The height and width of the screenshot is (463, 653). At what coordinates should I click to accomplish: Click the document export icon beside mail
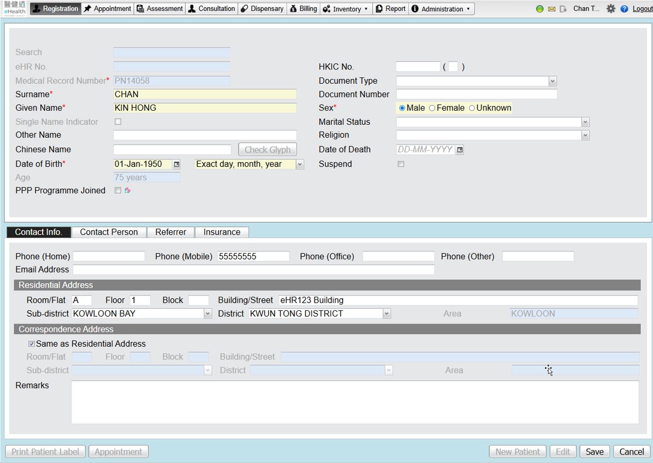pyautogui.click(x=563, y=9)
